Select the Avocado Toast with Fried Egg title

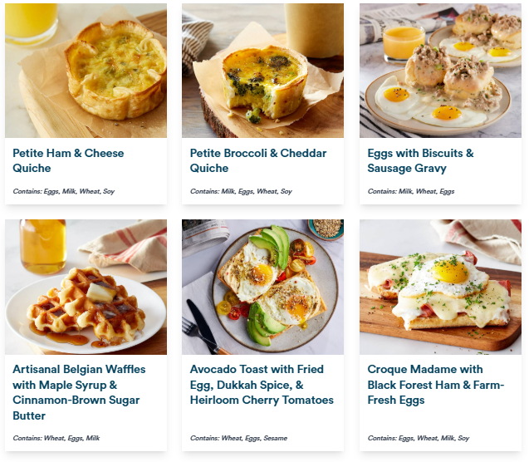click(262, 385)
